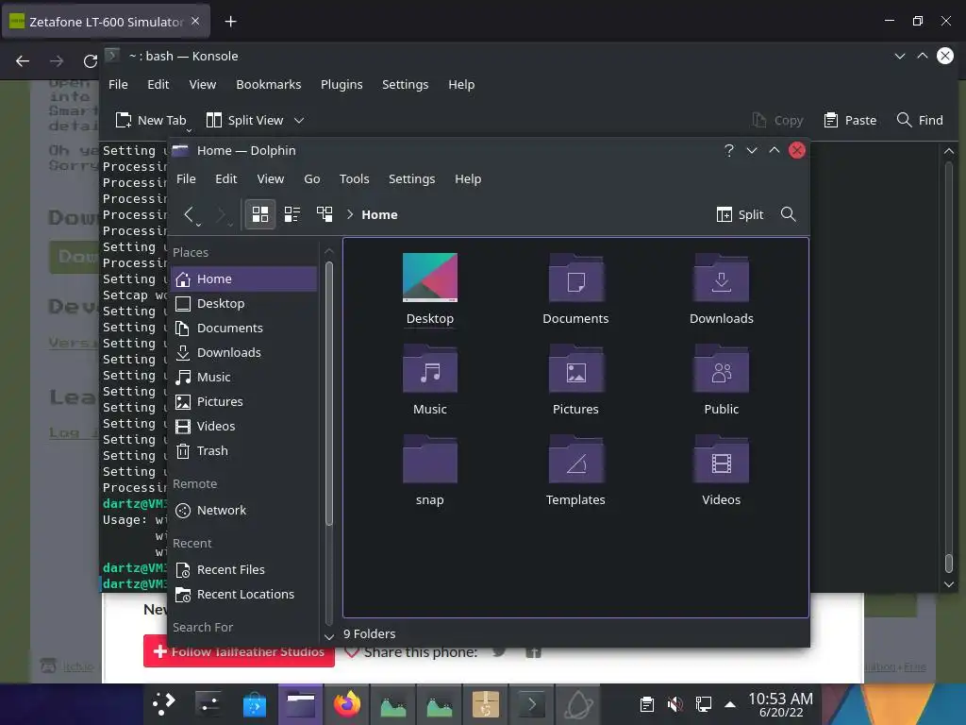
Task: Open Dolphin File menu
Action: click(186, 178)
